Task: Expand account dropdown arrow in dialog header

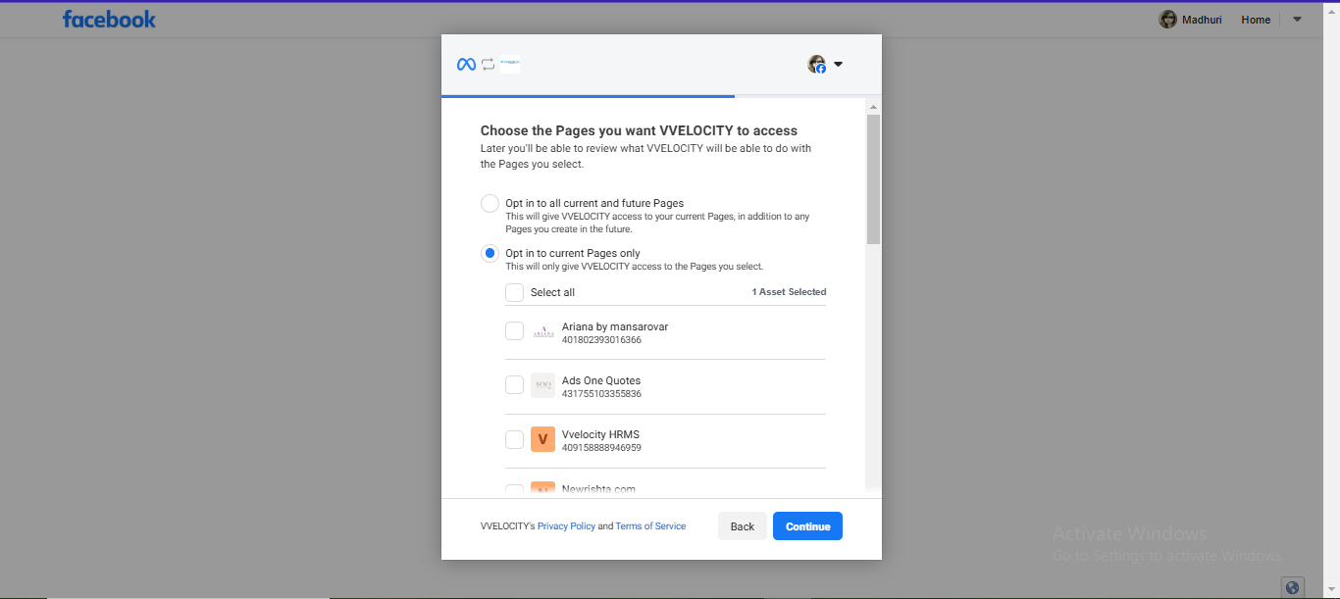Action: pos(838,65)
